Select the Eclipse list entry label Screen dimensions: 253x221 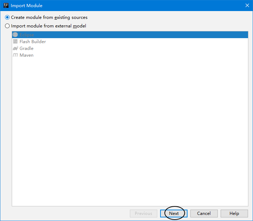[x=27, y=35]
